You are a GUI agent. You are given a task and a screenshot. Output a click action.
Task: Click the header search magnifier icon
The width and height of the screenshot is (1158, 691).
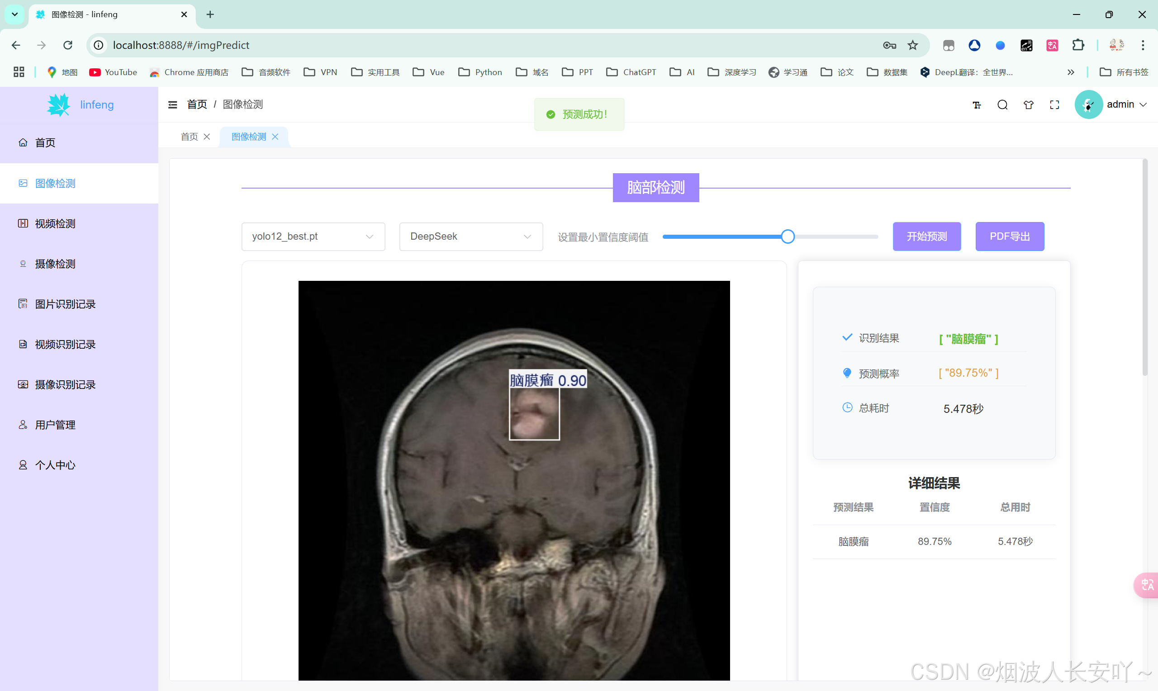[x=1002, y=105]
